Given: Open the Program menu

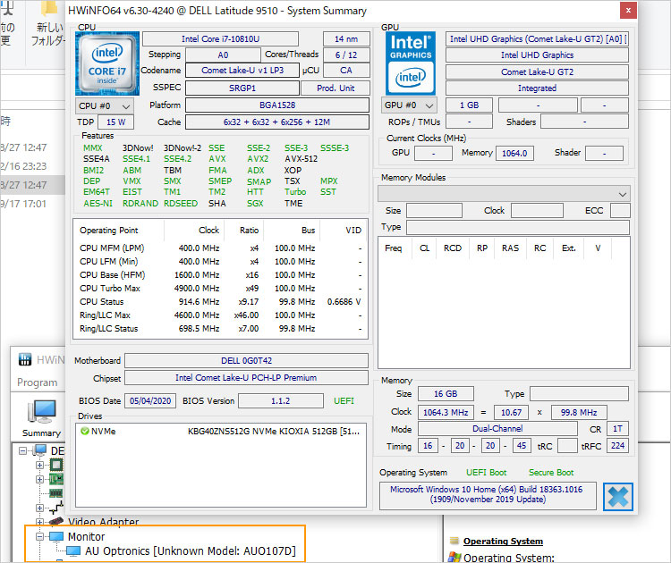Looking at the screenshot, I should [37, 382].
